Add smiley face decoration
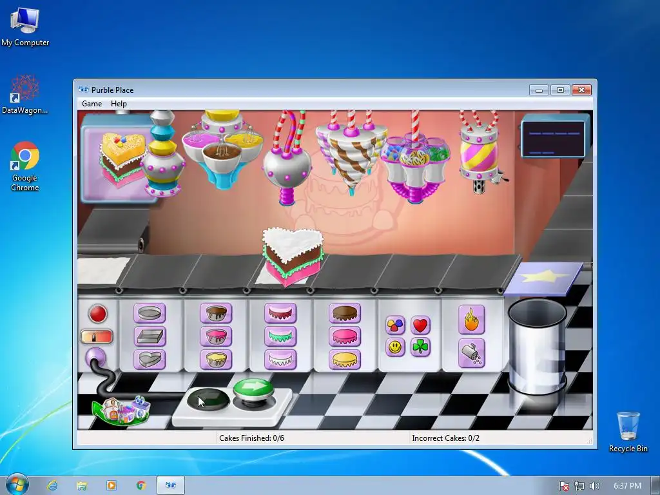Viewport: 660px width, 495px height. (x=395, y=347)
